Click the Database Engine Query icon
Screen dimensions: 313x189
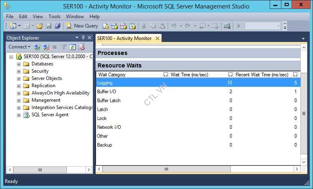click(x=106, y=26)
